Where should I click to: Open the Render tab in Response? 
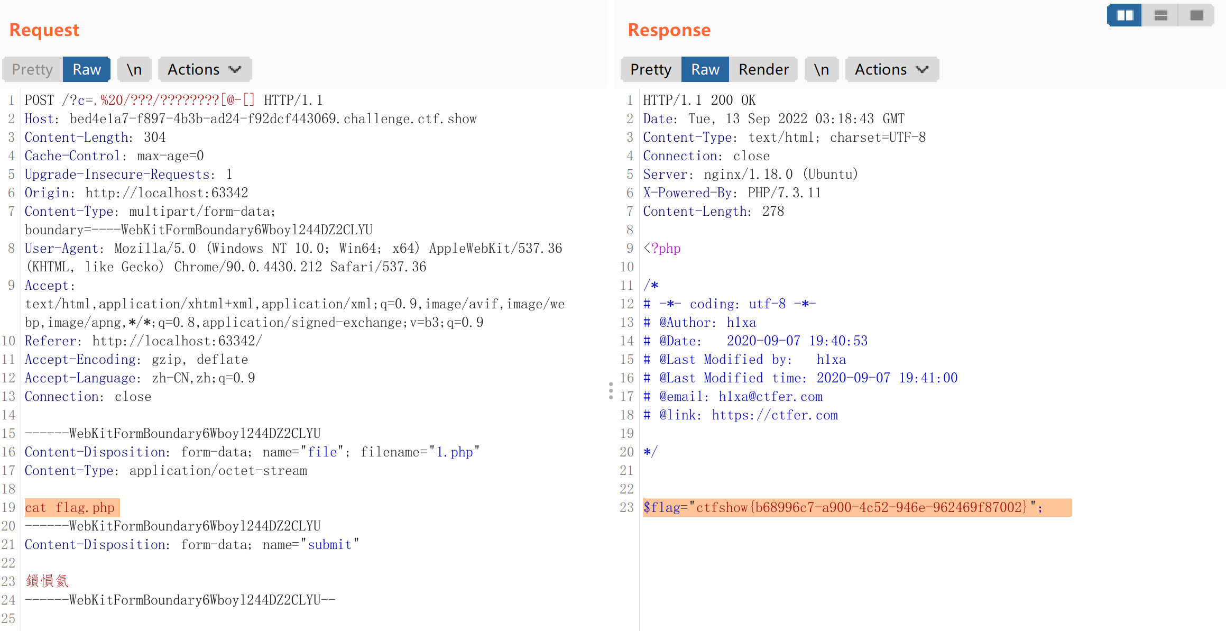click(763, 69)
